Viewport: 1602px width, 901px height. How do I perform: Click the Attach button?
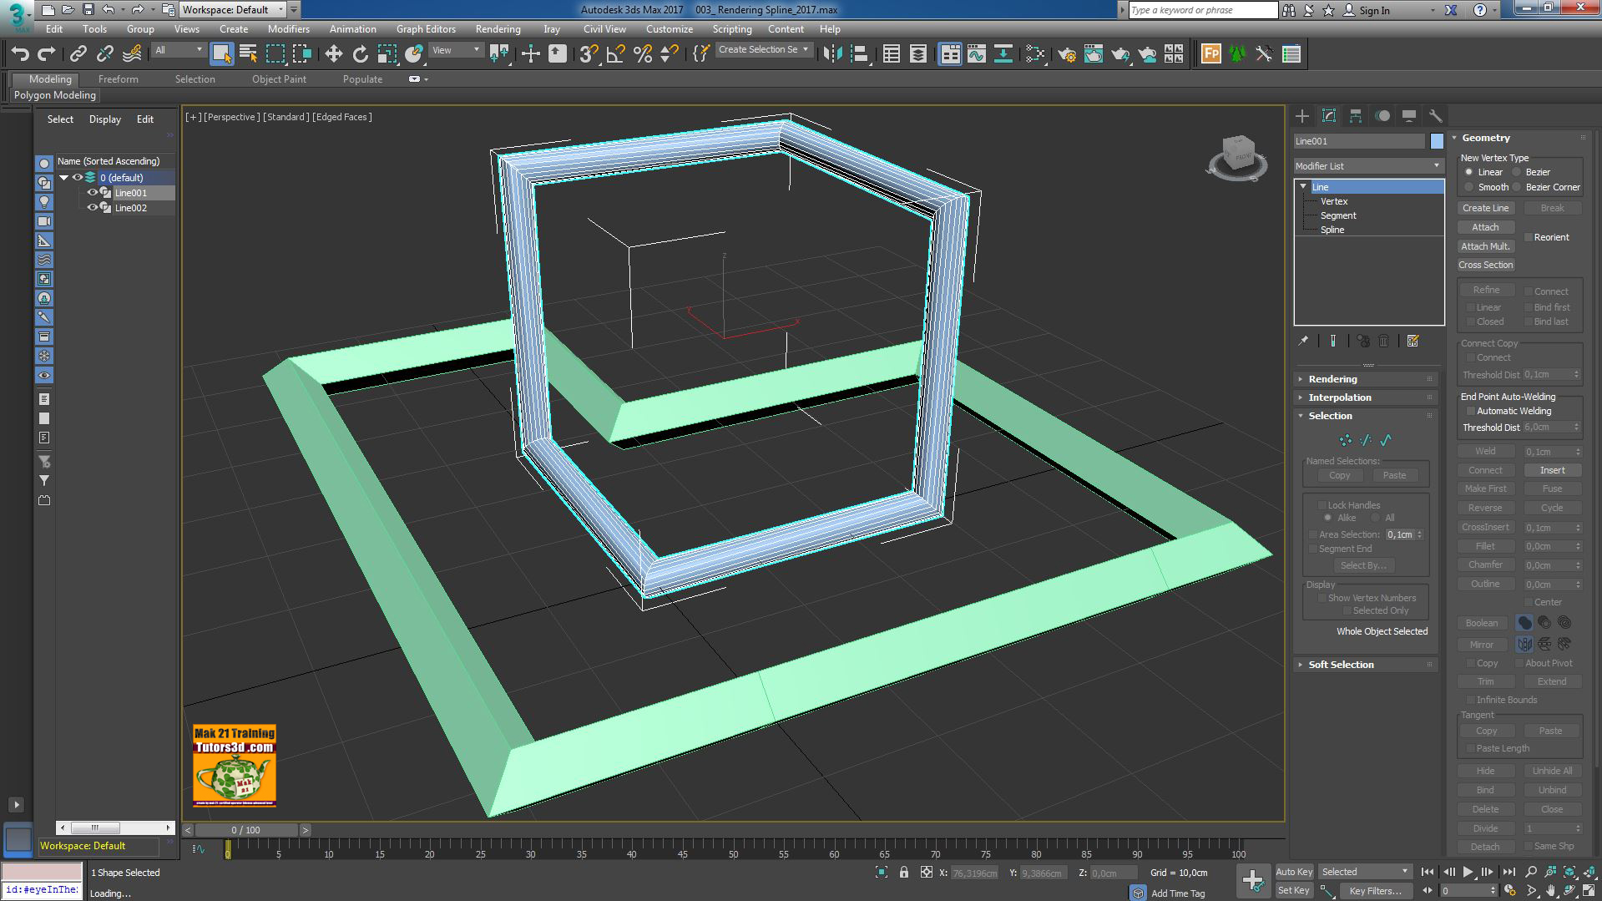point(1485,226)
